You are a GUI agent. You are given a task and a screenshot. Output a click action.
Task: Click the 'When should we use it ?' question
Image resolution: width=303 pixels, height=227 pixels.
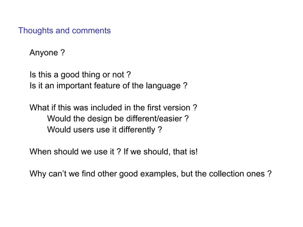75,152
